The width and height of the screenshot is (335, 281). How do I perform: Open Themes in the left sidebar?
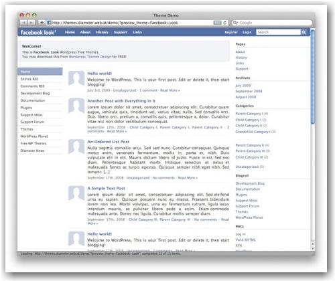coord(27,129)
